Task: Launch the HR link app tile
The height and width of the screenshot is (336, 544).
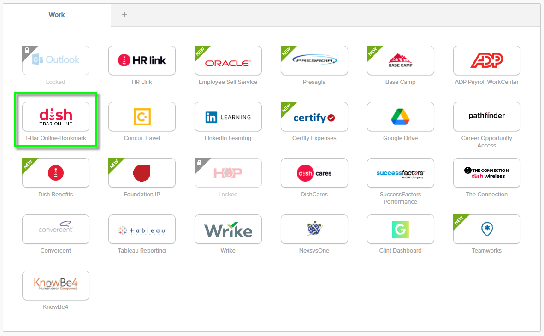Action: (142, 60)
